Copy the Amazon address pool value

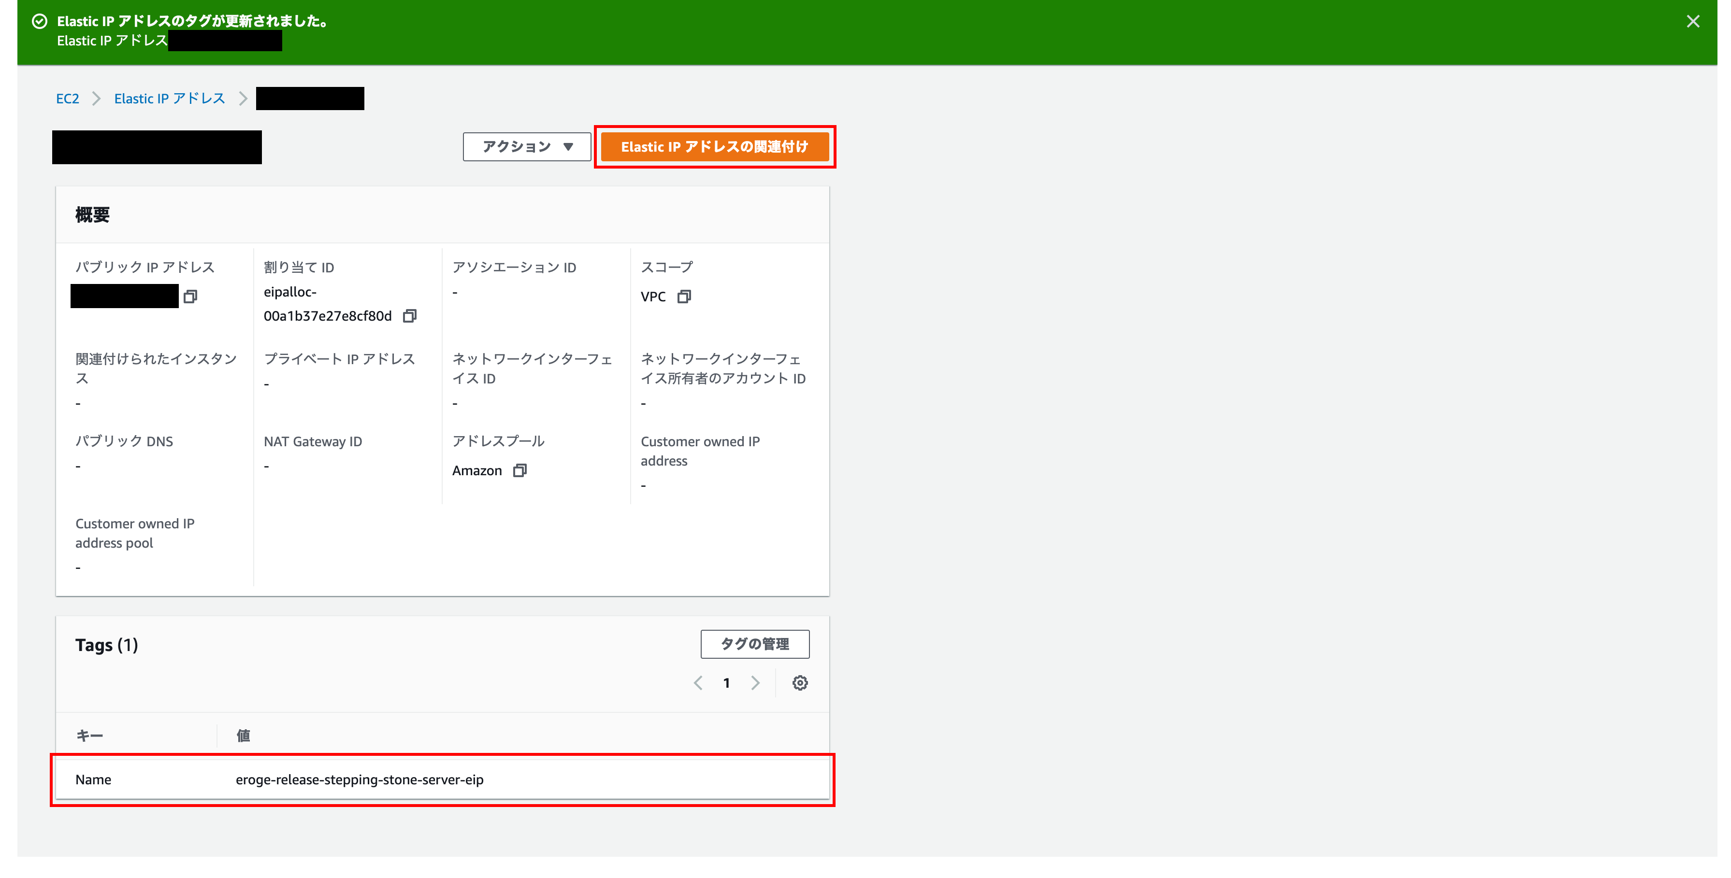(519, 470)
